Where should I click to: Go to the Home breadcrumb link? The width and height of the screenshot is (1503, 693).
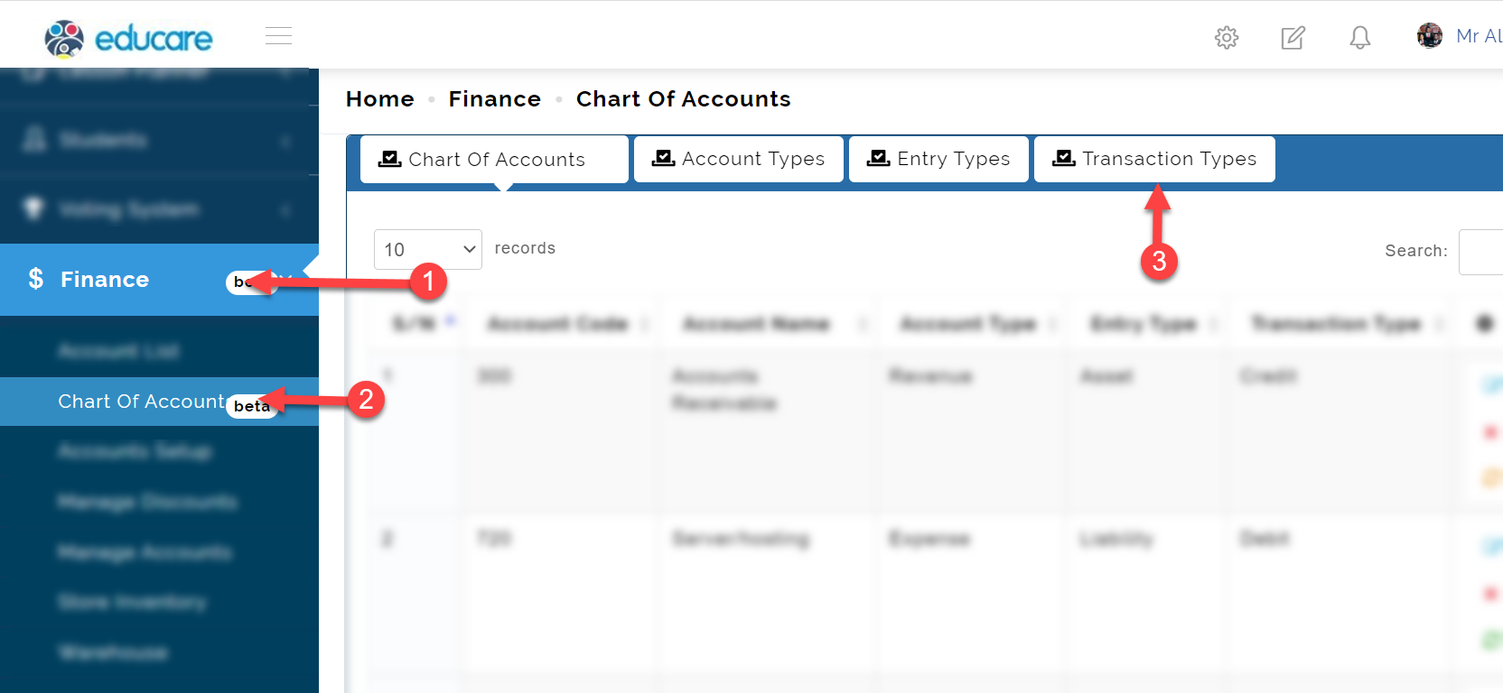pos(380,99)
